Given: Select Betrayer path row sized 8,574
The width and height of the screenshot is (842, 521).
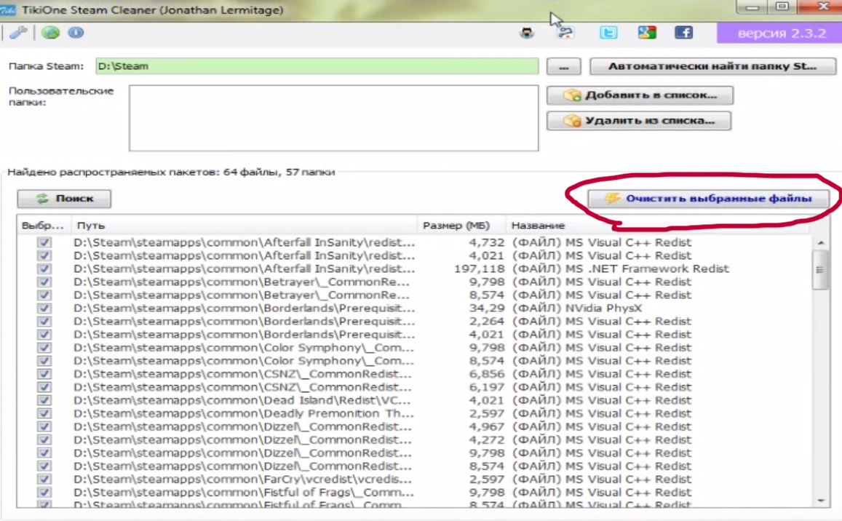Looking at the screenshot, I should tap(242, 295).
